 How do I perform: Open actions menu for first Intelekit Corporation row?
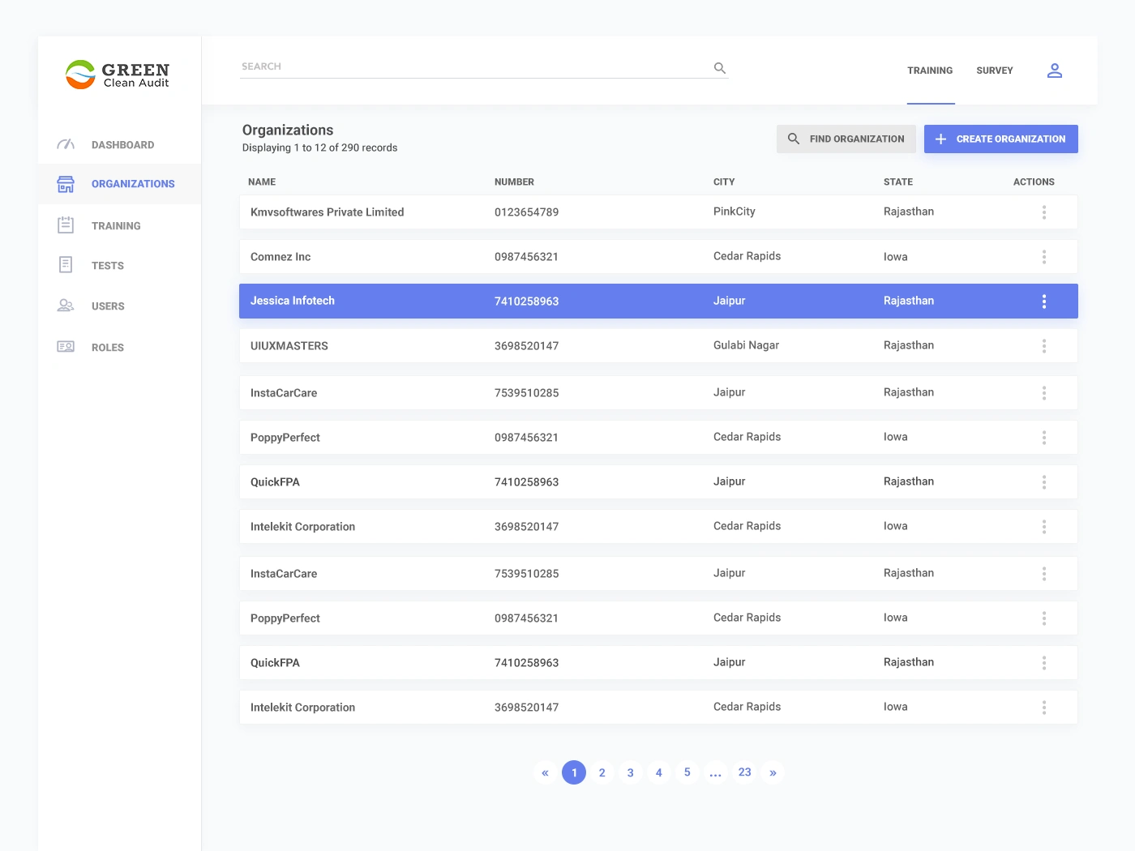coord(1044,527)
